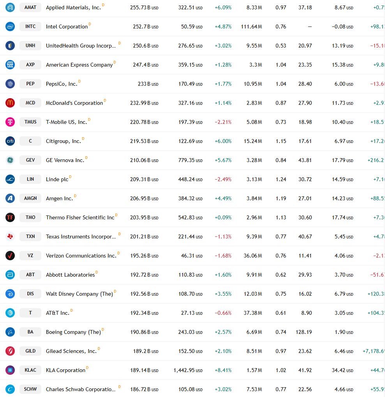Click the KLA Corporation logo icon

click(10, 370)
